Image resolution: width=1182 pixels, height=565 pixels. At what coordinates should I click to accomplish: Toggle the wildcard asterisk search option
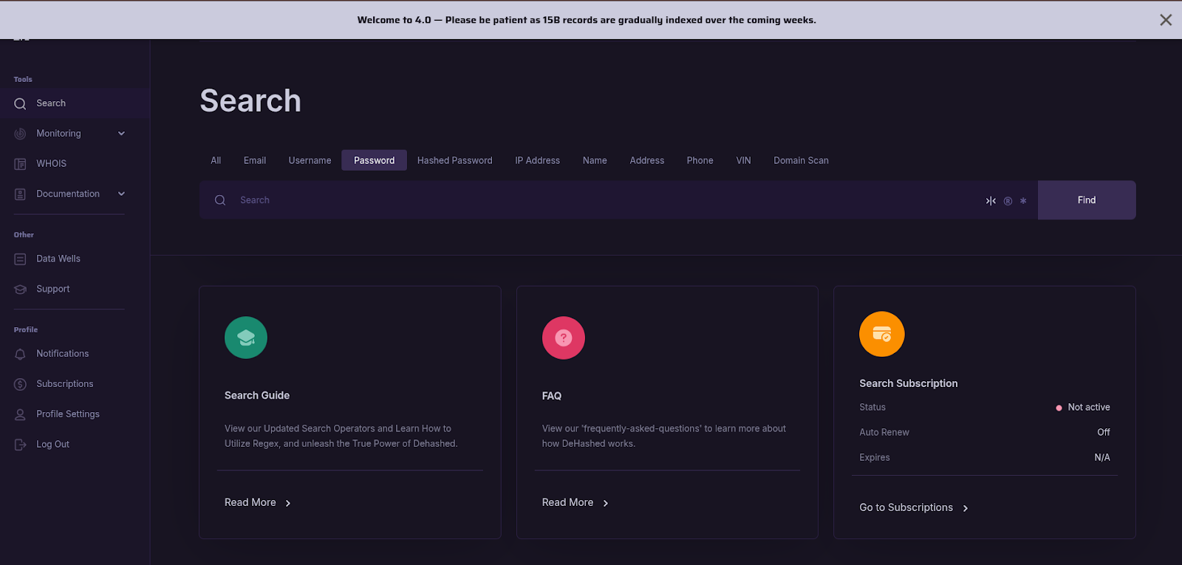click(1023, 201)
